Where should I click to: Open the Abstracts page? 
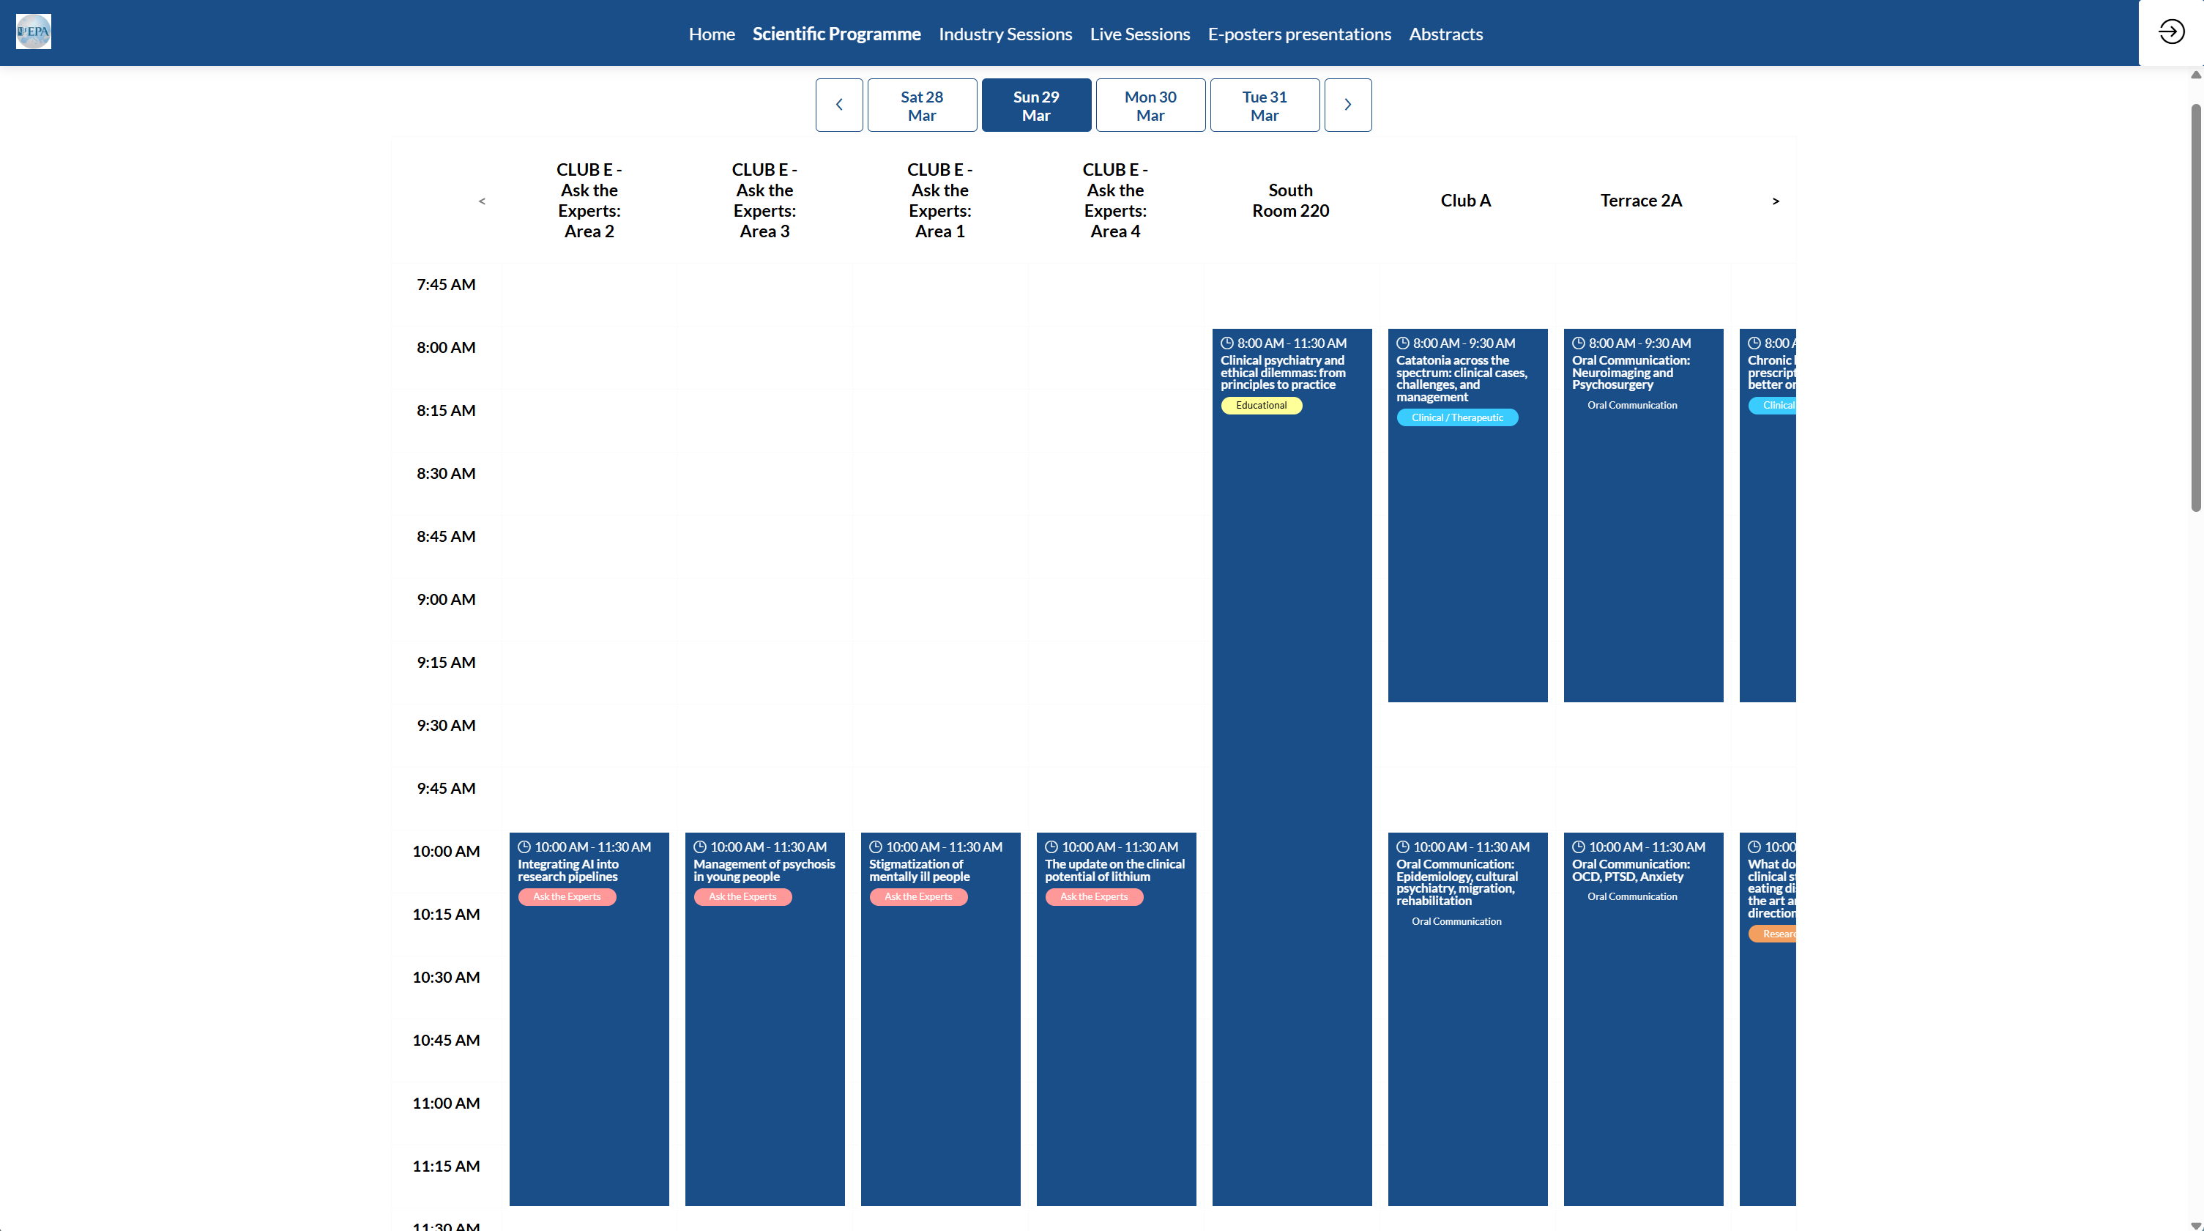tap(1445, 34)
